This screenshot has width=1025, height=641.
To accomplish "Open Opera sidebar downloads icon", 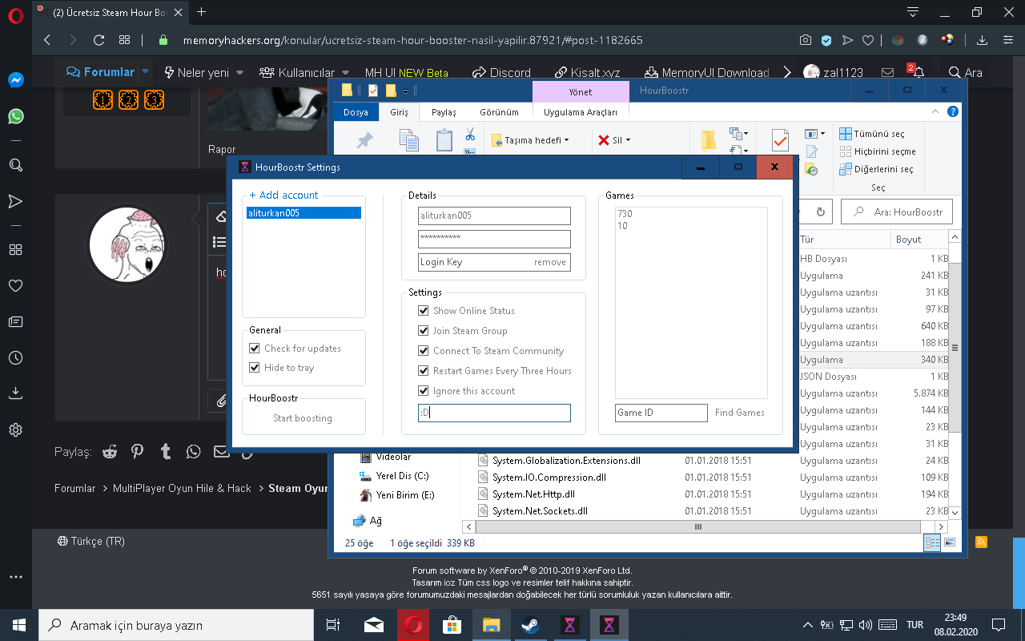I will (x=15, y=393).
